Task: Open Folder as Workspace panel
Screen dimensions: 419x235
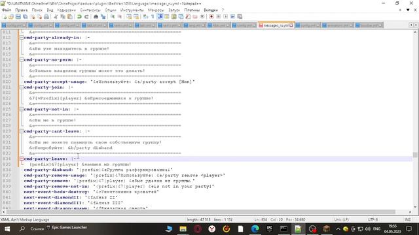Action: tap(195, 16)
